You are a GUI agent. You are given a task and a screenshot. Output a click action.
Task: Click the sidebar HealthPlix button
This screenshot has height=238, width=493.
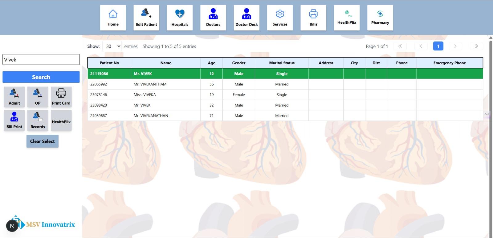(x=61, y=120)
